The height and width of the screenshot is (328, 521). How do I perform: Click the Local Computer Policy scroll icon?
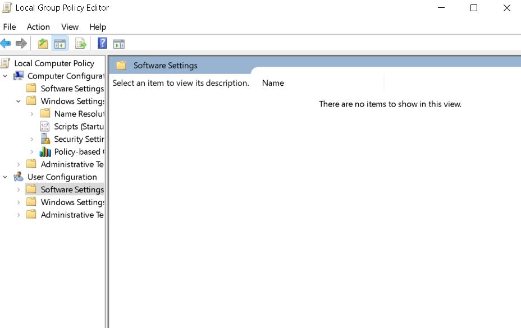pyautogui.click(x=6, y=63)
